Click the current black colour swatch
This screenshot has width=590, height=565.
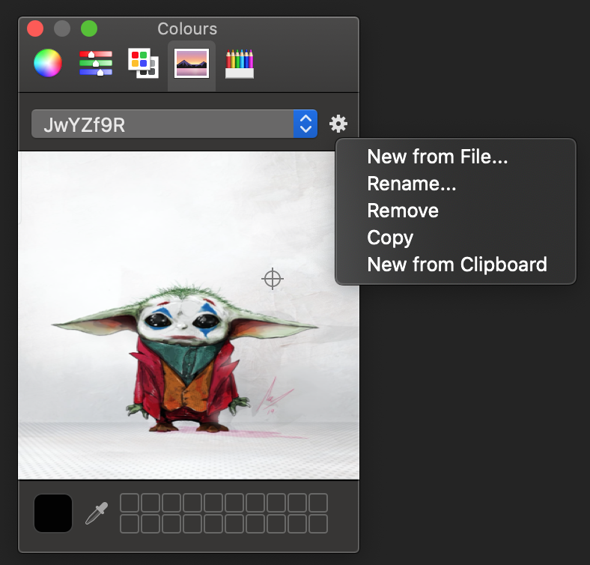[53, 513]
